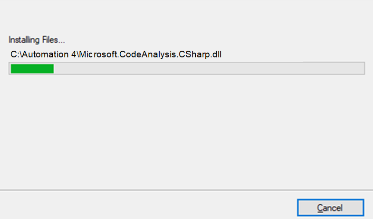Click the ".dll" extension text

pos(215,54)
